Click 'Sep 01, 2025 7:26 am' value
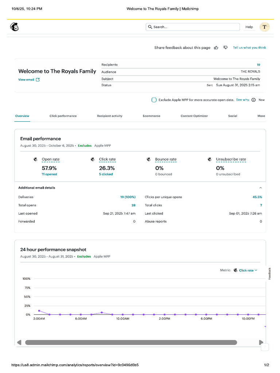Viewport: 280px width, 373px height. click(x=245, y=213)
